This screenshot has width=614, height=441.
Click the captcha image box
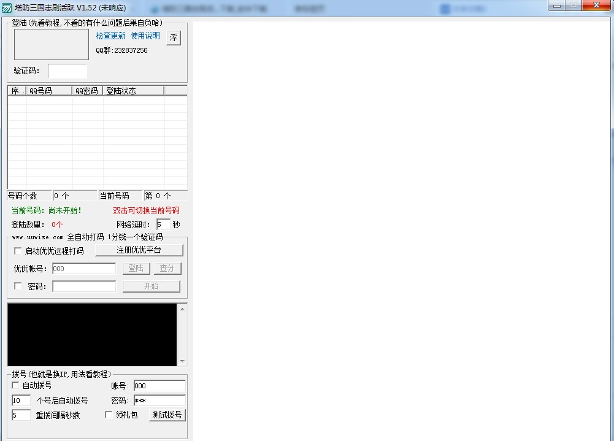52,44
